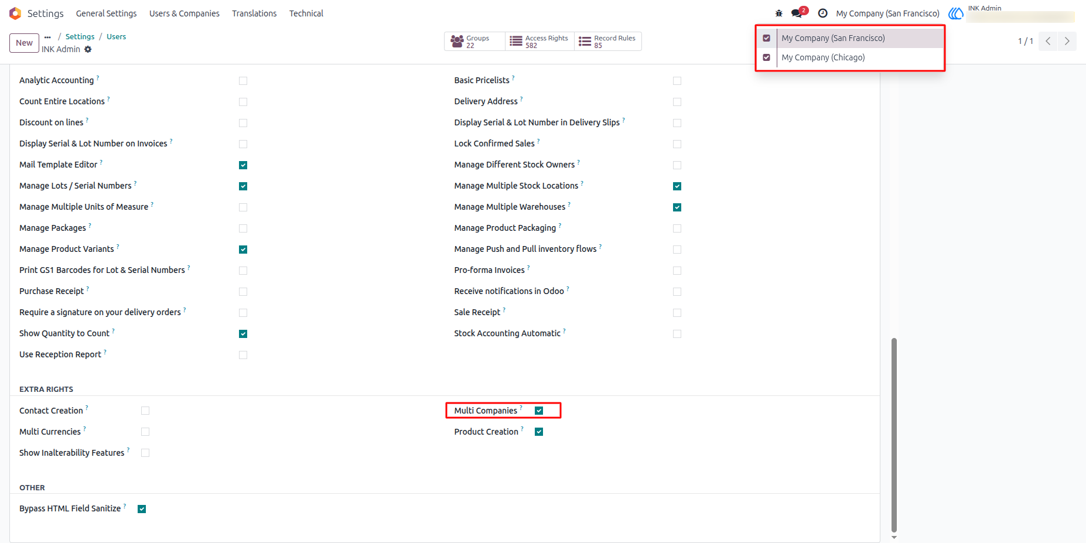Open the Translations menu
The width and height of the screenshot is (1086, 543).
click(x=254, y=13)
